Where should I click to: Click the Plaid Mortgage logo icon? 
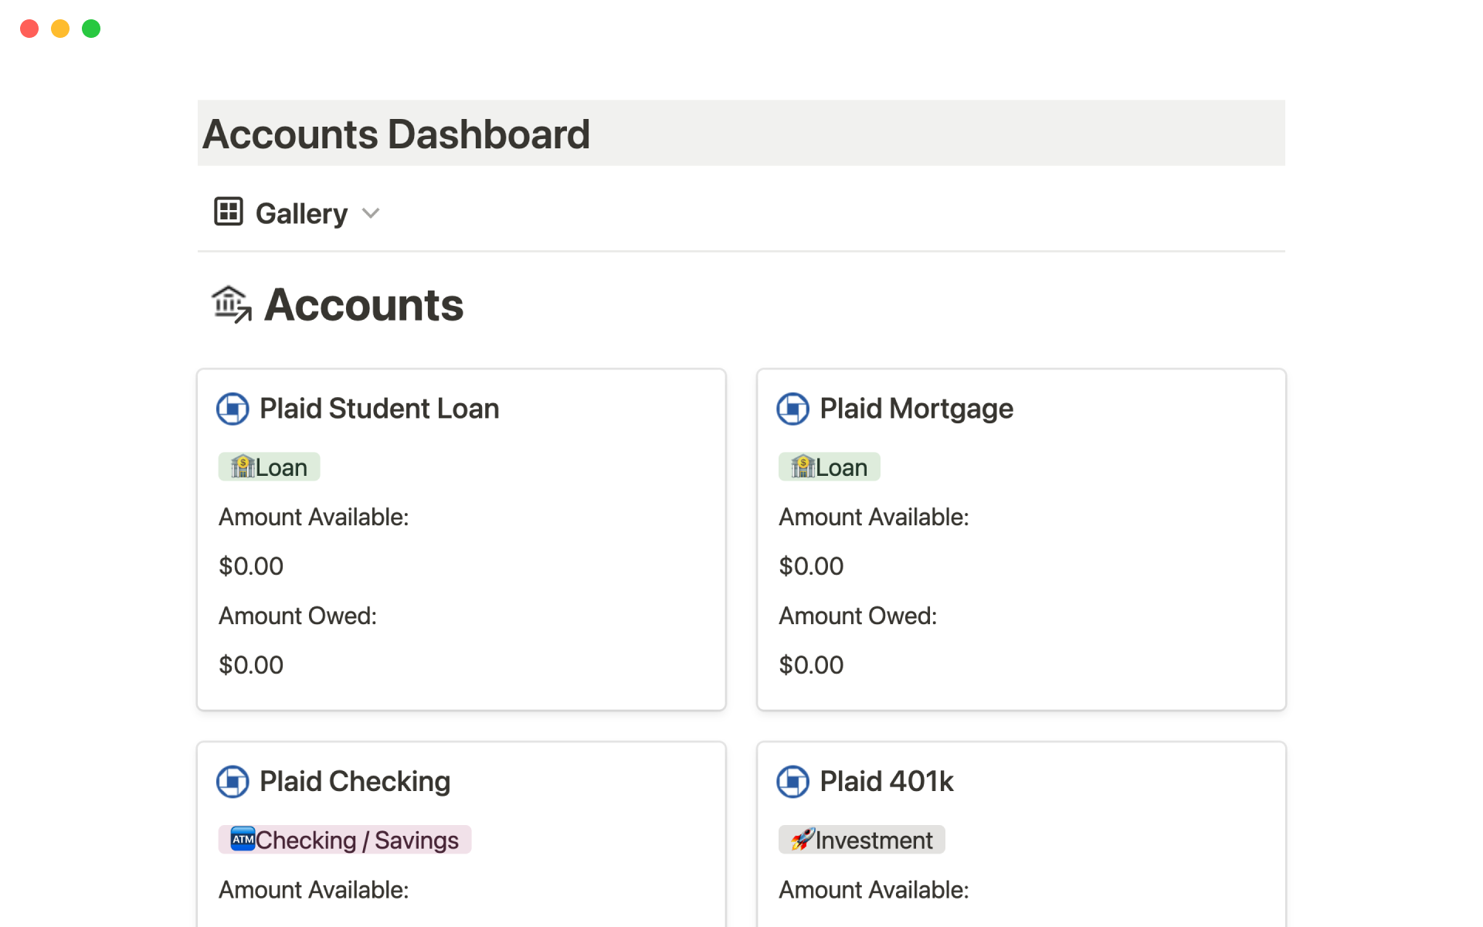click(x=792, y=409)
